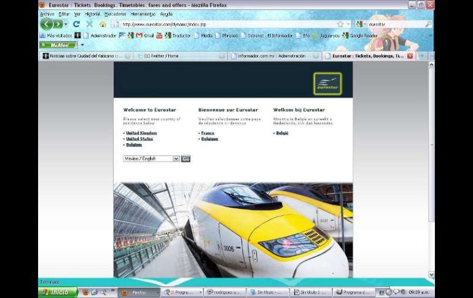Click the United Kingdom link

click(x=141, y=133)
